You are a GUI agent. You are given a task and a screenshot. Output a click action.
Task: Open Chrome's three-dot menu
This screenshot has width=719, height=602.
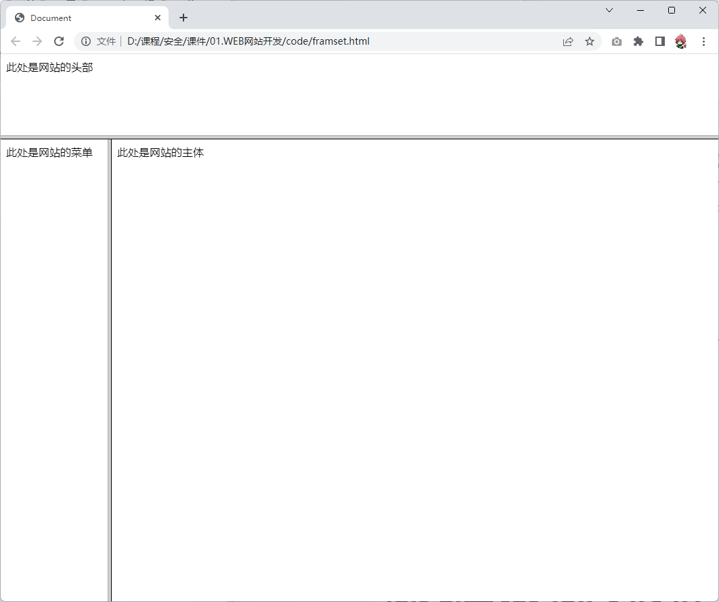(703, 41)
